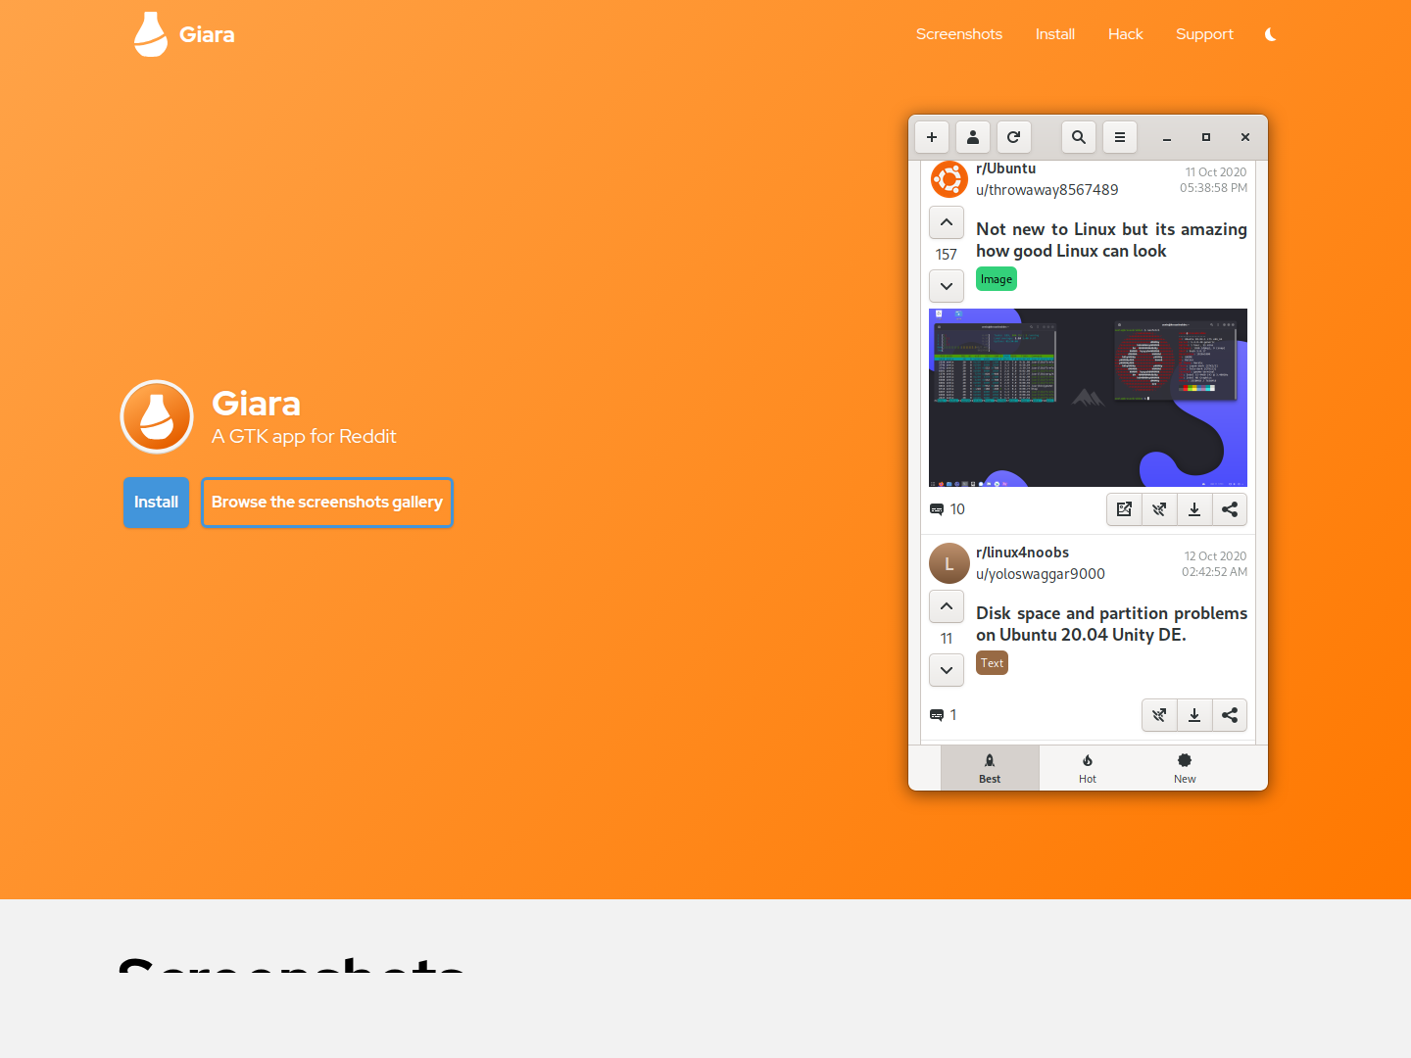Viewport: 1411px width, 1058px height.
Task: Share the r/Ubuntu post
Action: 1230,509
